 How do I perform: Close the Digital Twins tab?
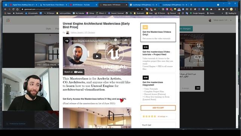(x=37, y=5)
